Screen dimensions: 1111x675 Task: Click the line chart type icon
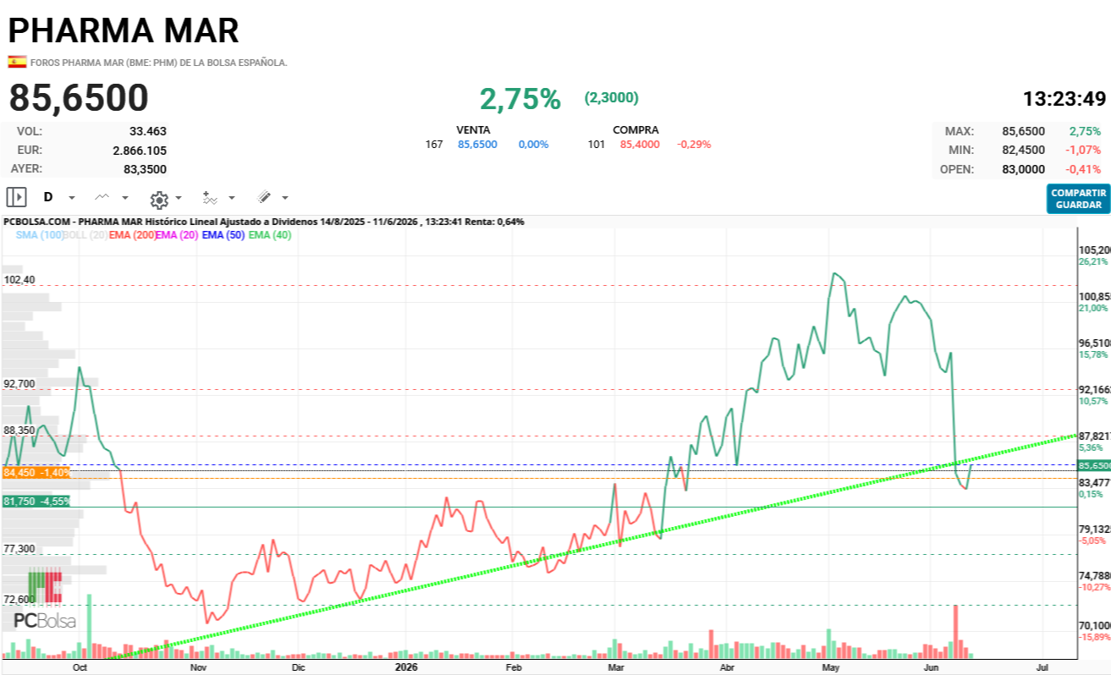coord(102,197)
